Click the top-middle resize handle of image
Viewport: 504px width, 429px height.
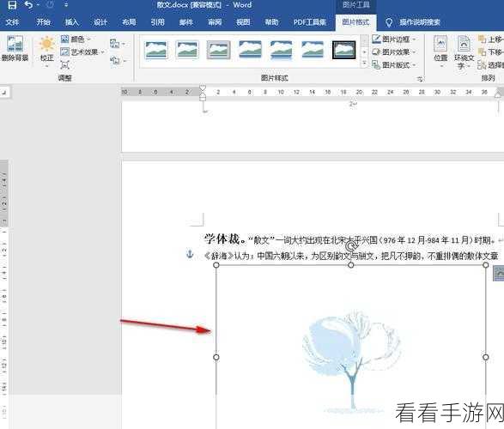[x=351, y=265]
